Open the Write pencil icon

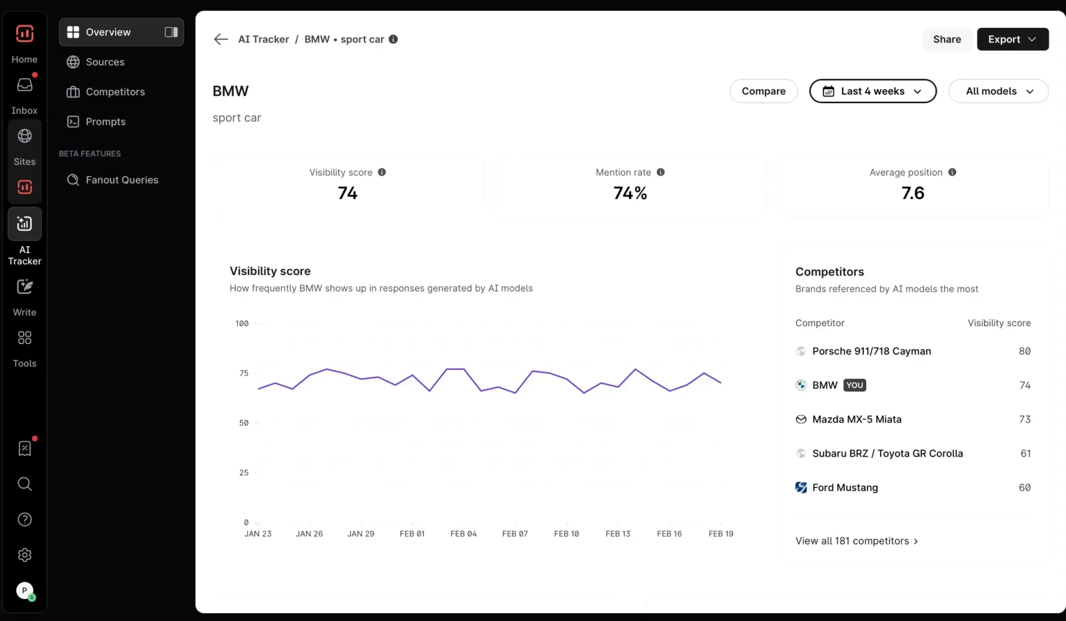[25, 287]
